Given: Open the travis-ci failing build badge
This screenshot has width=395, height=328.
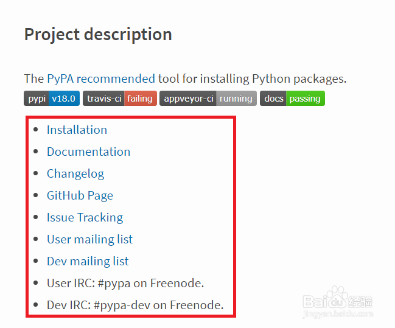Looking at the screenshot, I should point(120,99).
